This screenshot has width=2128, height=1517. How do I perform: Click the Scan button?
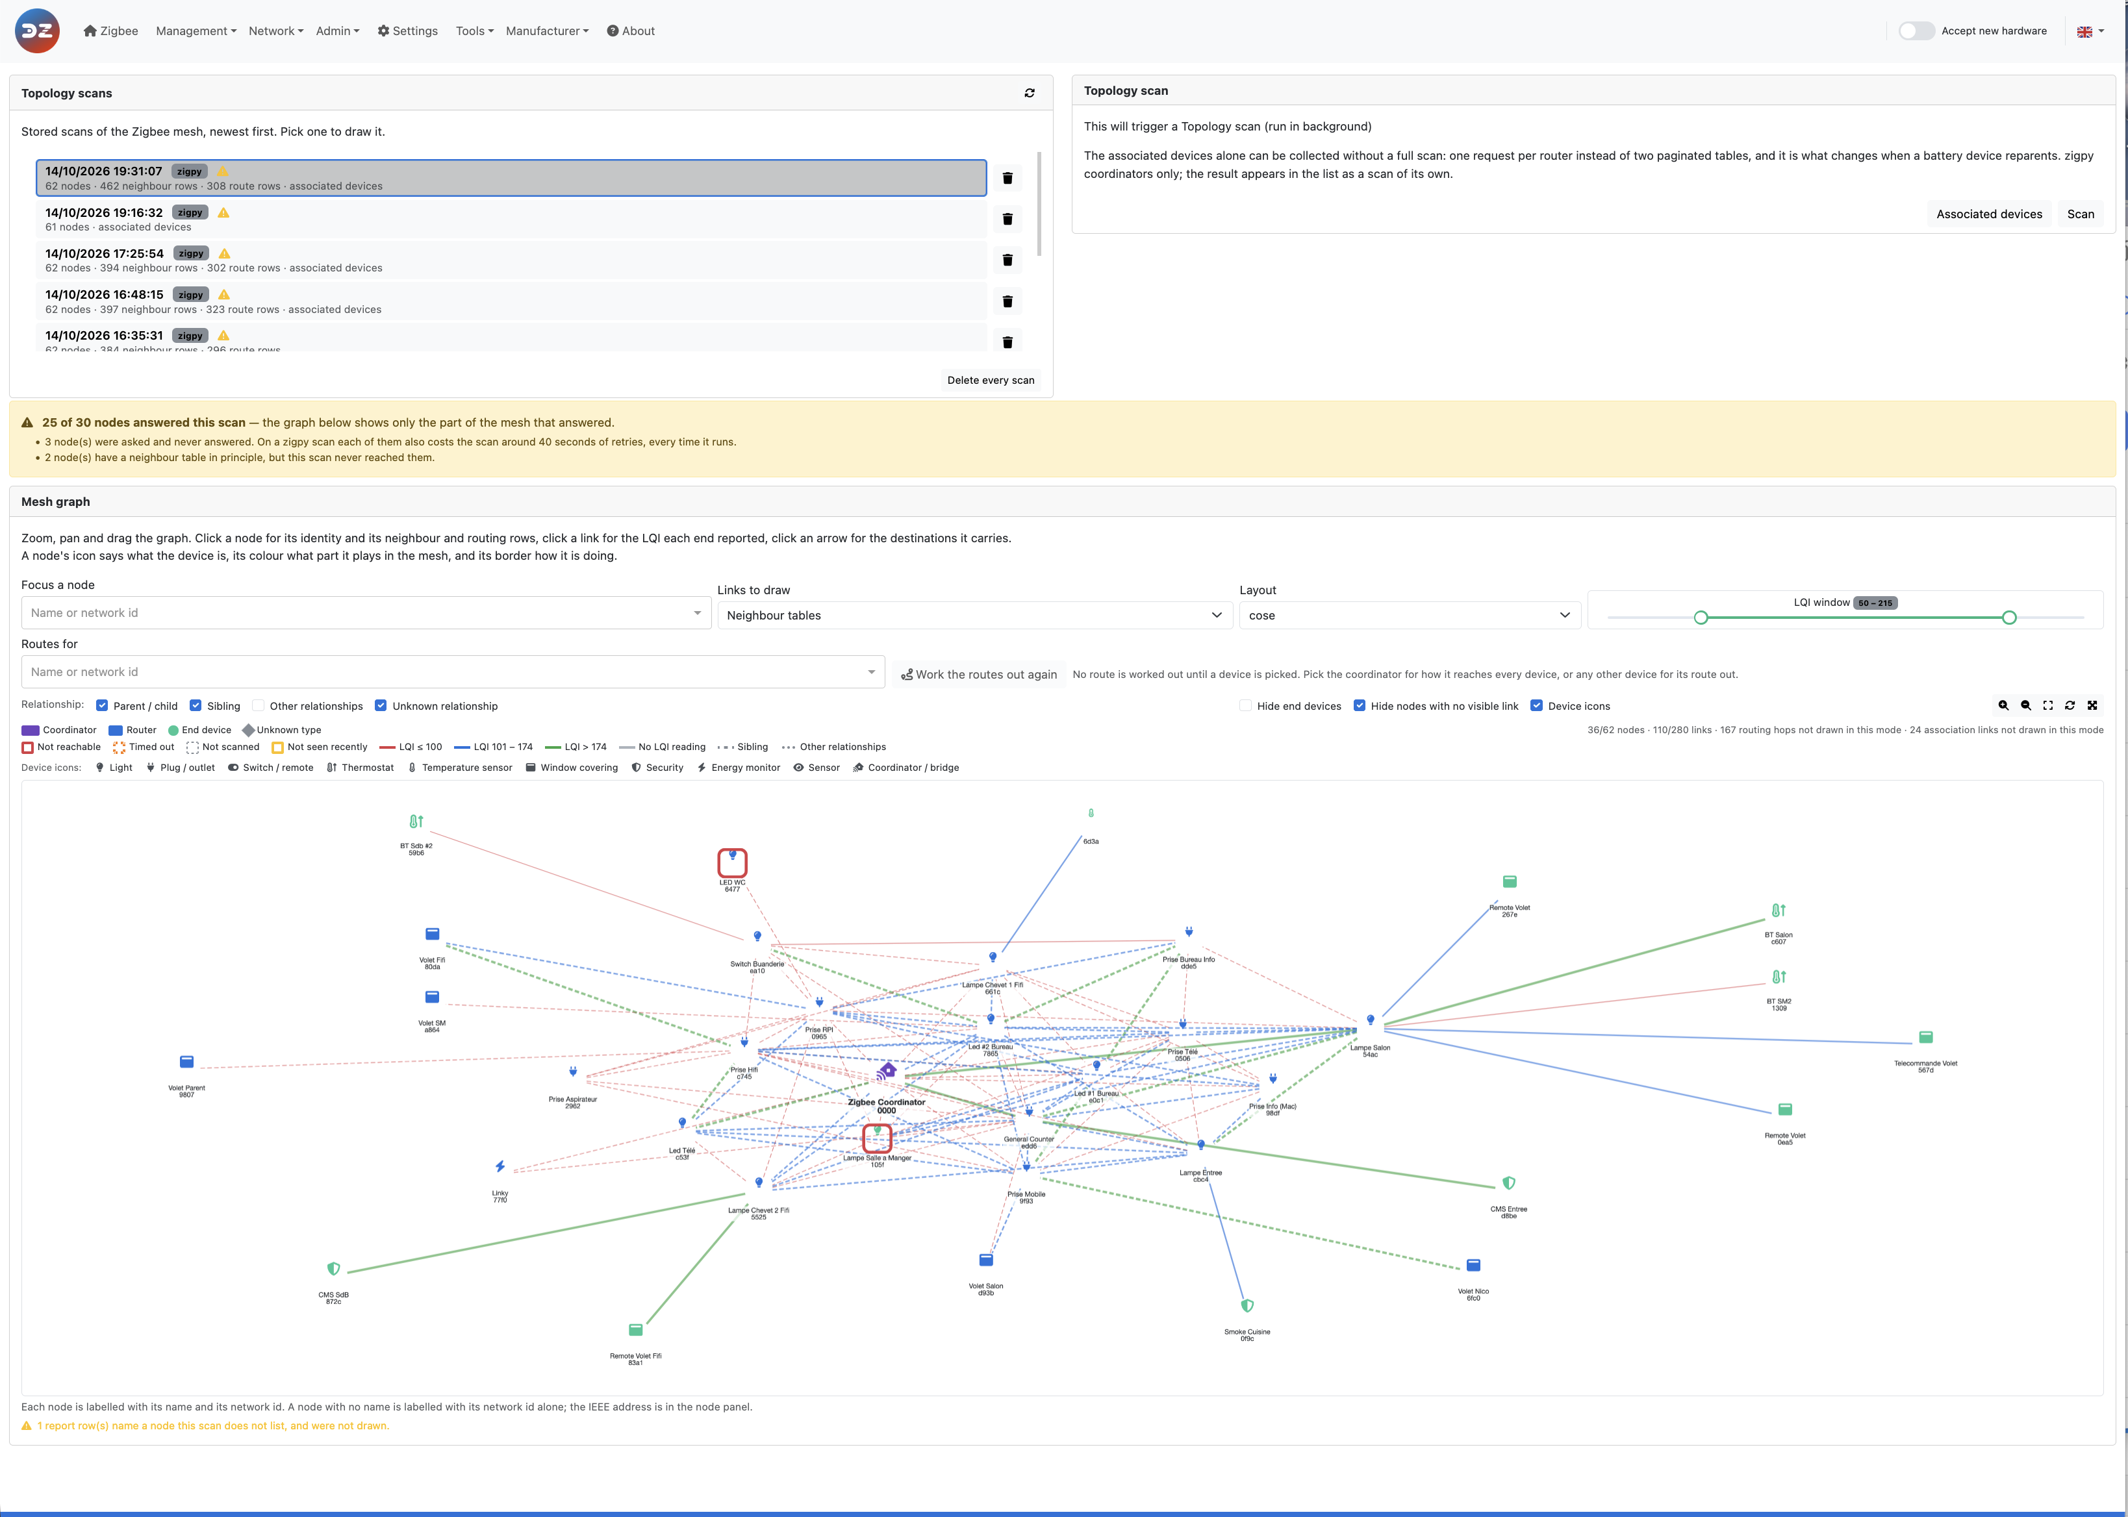2081,214
